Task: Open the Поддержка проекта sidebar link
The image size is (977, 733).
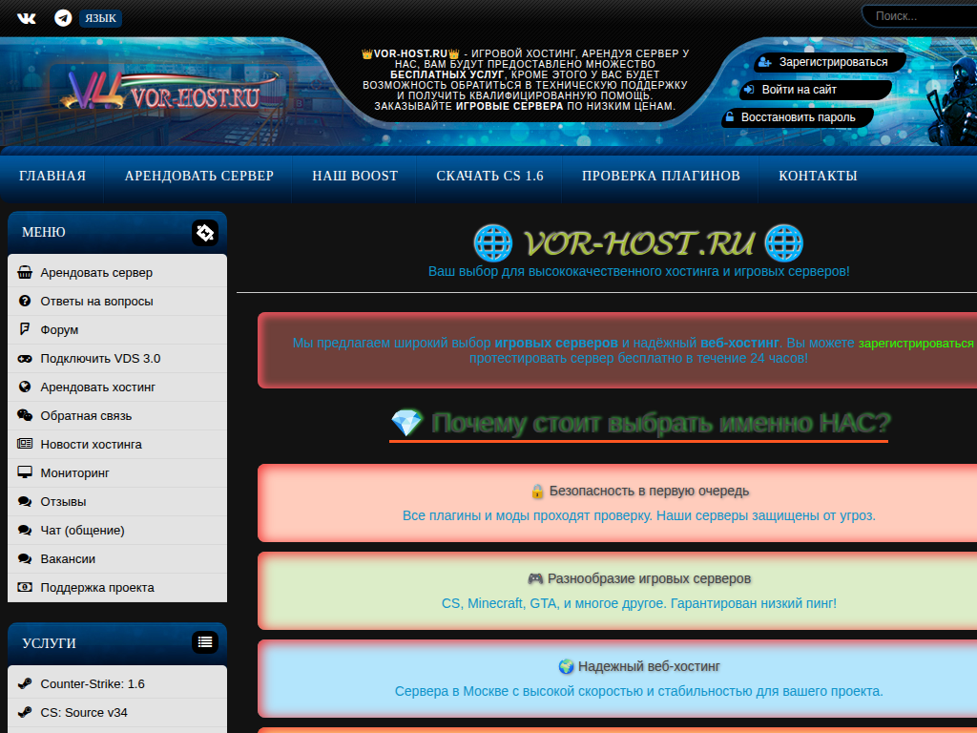Action: coord(97,588)
